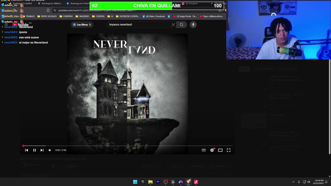
Task: Open the Windows Start menu
Action: coord(135,182)
